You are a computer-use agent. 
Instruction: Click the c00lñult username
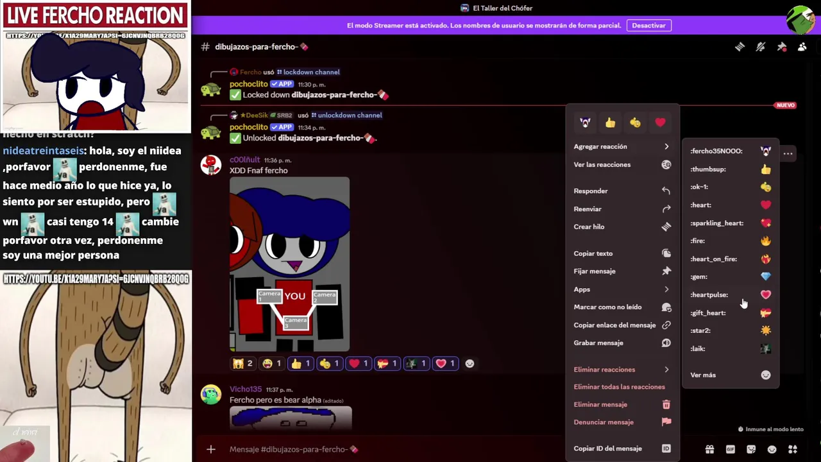244,160
